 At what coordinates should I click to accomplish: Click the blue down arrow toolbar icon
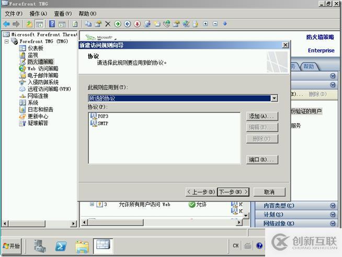[225, 24]
